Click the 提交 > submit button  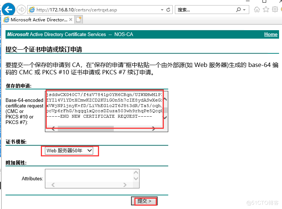[x=144, y=201]
